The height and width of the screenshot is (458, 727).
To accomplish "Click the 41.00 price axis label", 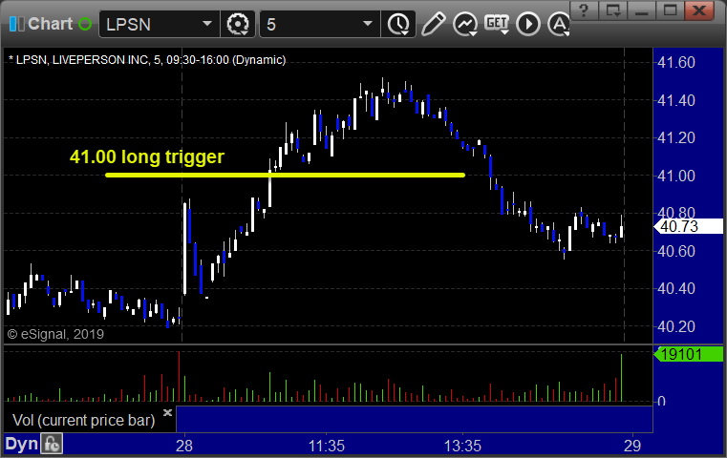I will pos(676,176).
